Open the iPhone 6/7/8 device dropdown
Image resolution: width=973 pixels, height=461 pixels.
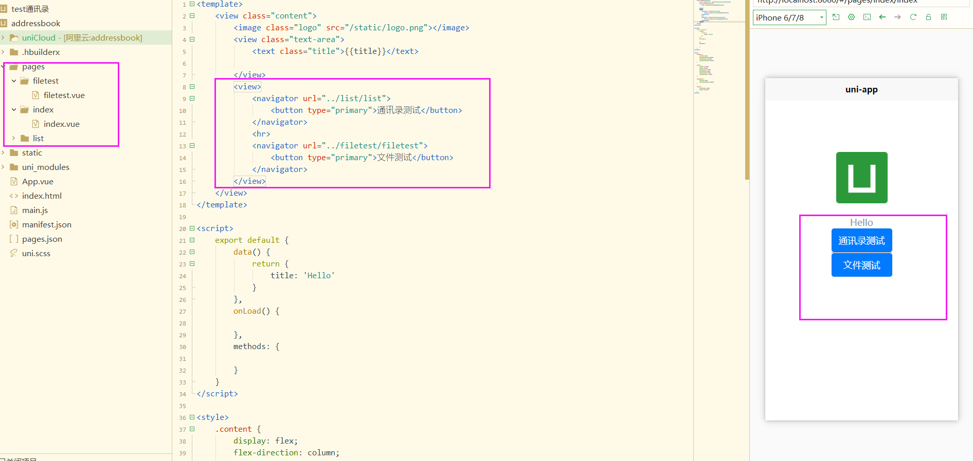click(789, 17)
